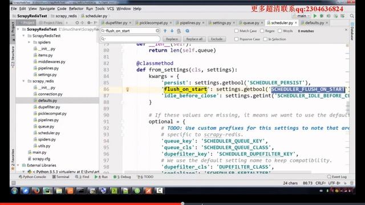This screenshot has height=205, width=365.
Task: Hide the Project tool window
Action: point(95,23)
